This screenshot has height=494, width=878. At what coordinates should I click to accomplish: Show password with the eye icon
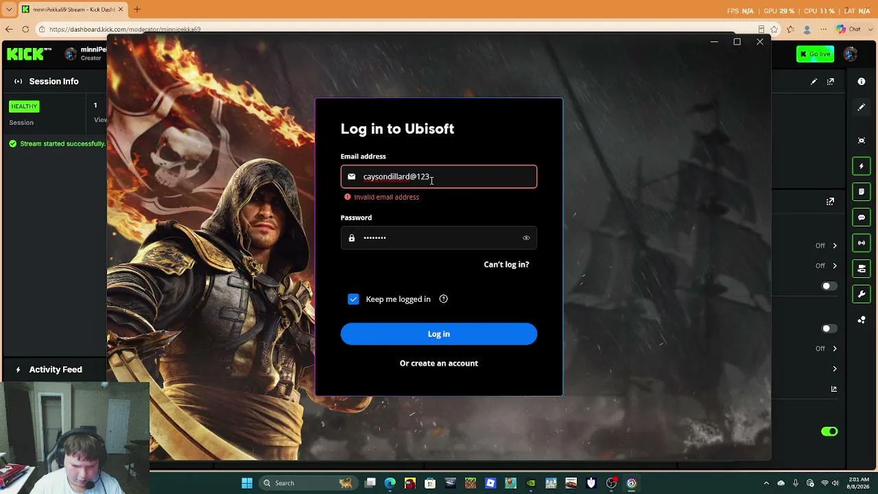[x=526, y=238]
